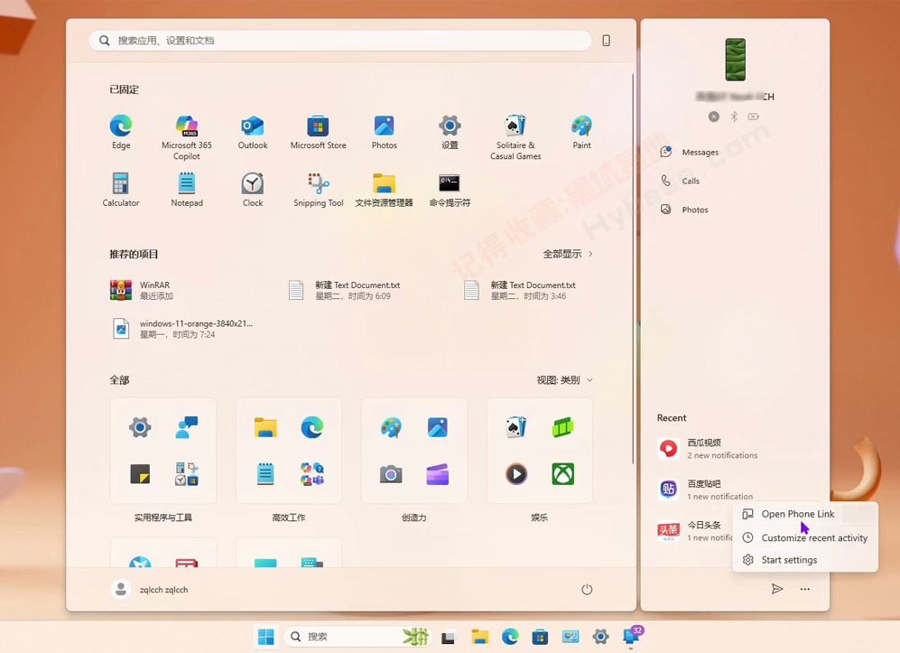
Task: Open the three-dots more options menu
Action: click(805, 590)
